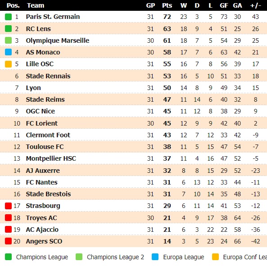Click the orange marker next to Lille OSC

8,64
